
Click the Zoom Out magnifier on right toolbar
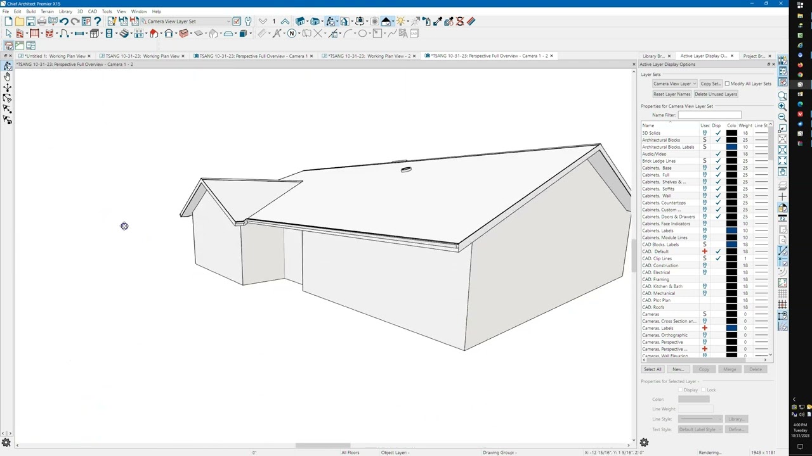782,117
